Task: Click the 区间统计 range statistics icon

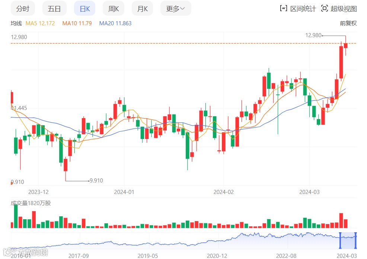Action: point(284,9)
